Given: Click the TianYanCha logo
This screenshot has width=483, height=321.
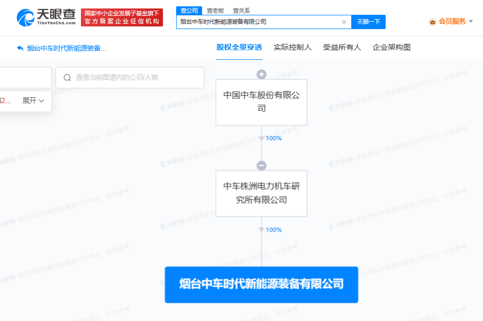Looking at the screenshot, I should [46, 17].
